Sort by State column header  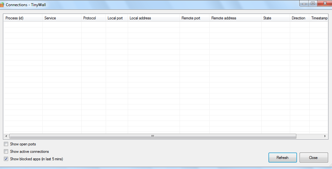pos(276,18)
